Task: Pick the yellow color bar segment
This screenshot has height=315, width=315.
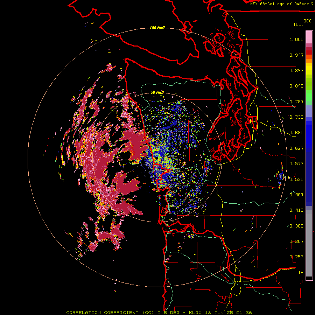Action: pyautogui.click(x=309, y=69)
